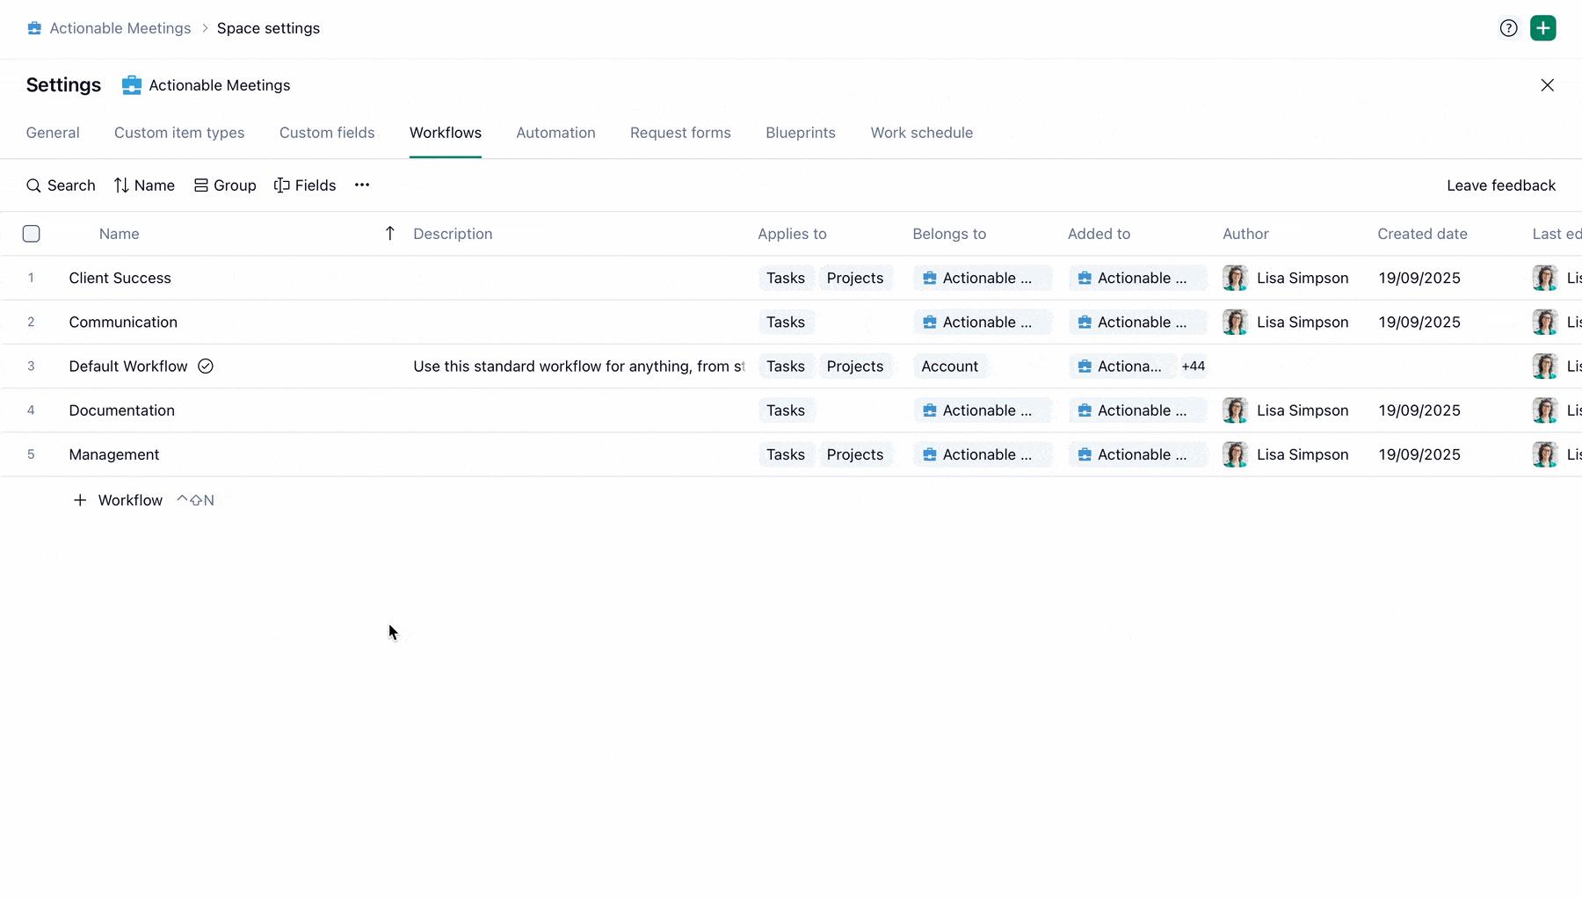Click the Projects tag in Management row
Viewport: 1582px width, 900px height.
[854, 454]
